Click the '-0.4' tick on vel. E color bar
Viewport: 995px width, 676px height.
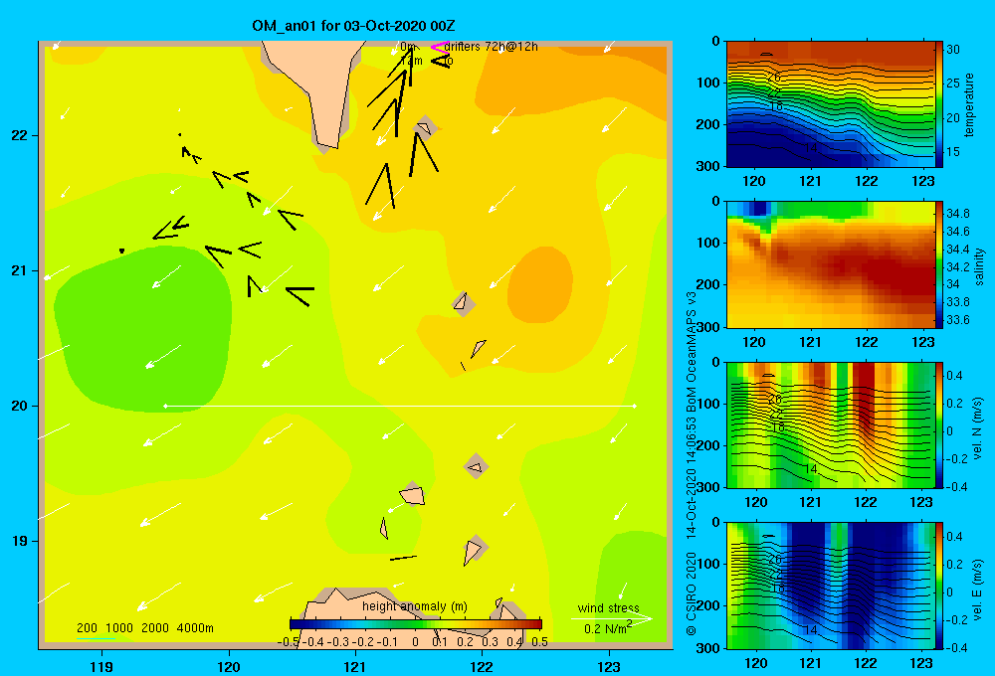(x=957, y=647)
